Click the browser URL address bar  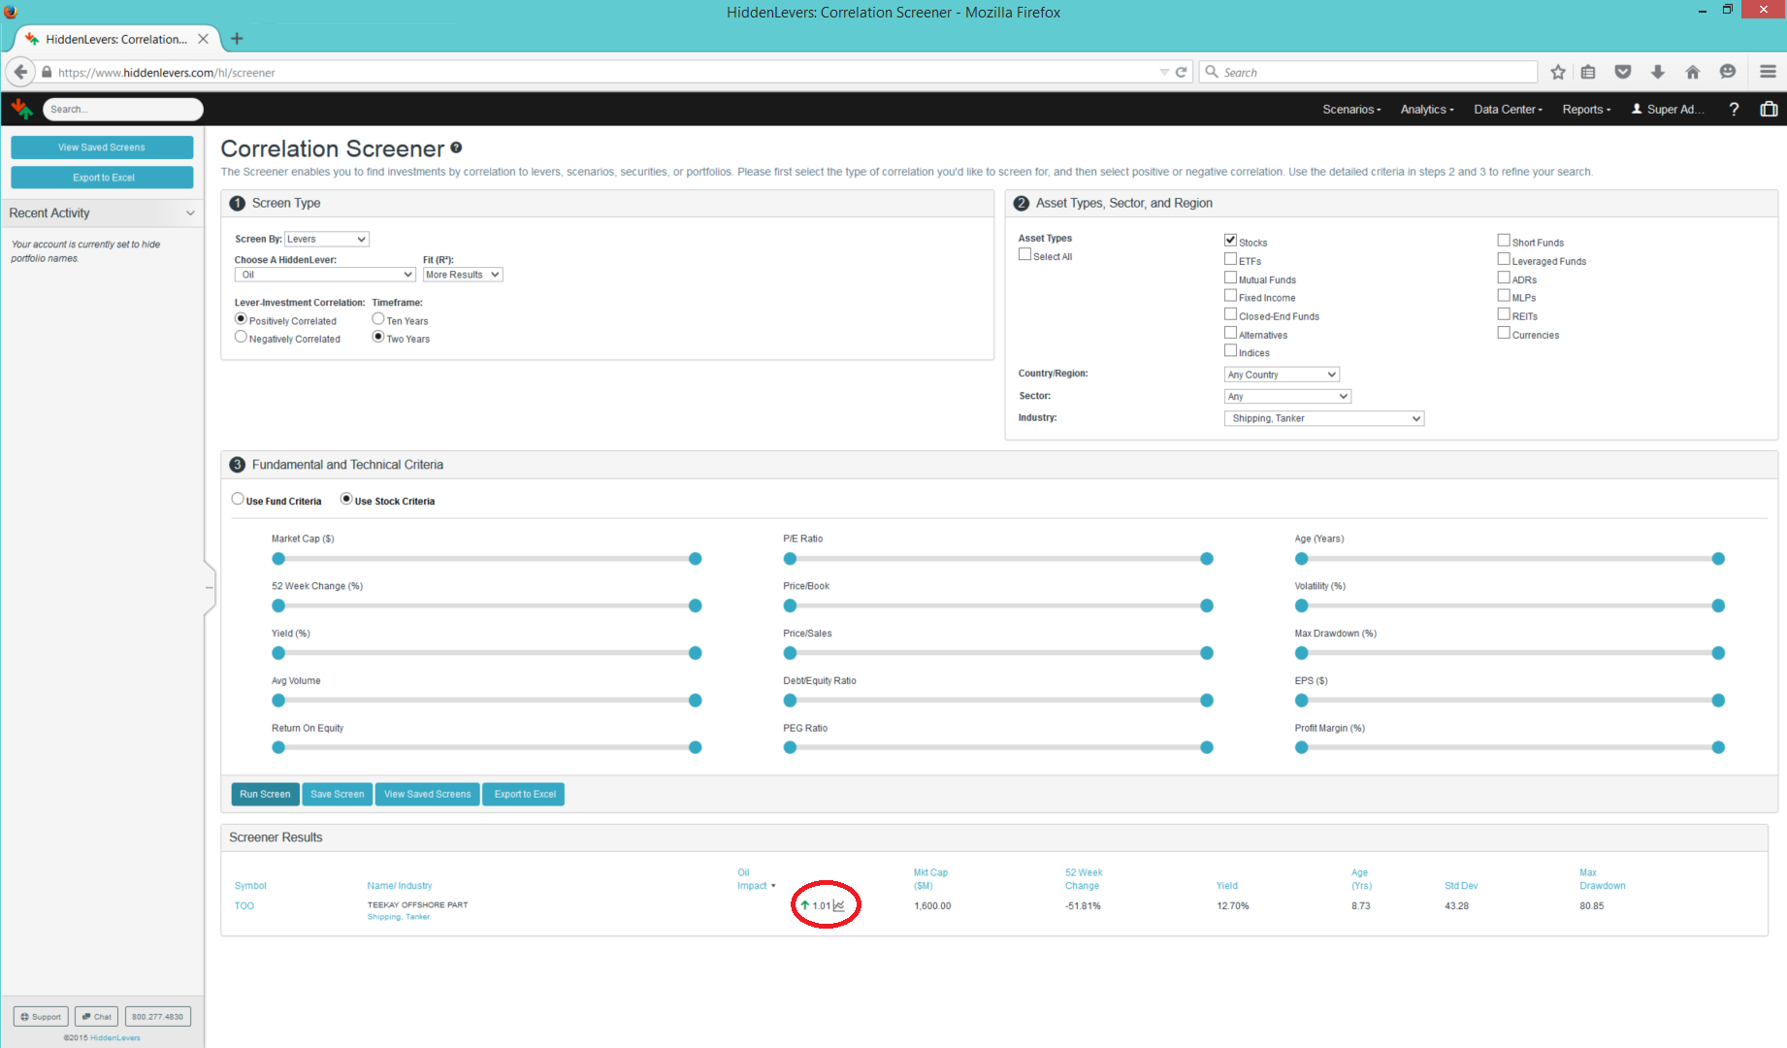(601, 72)
